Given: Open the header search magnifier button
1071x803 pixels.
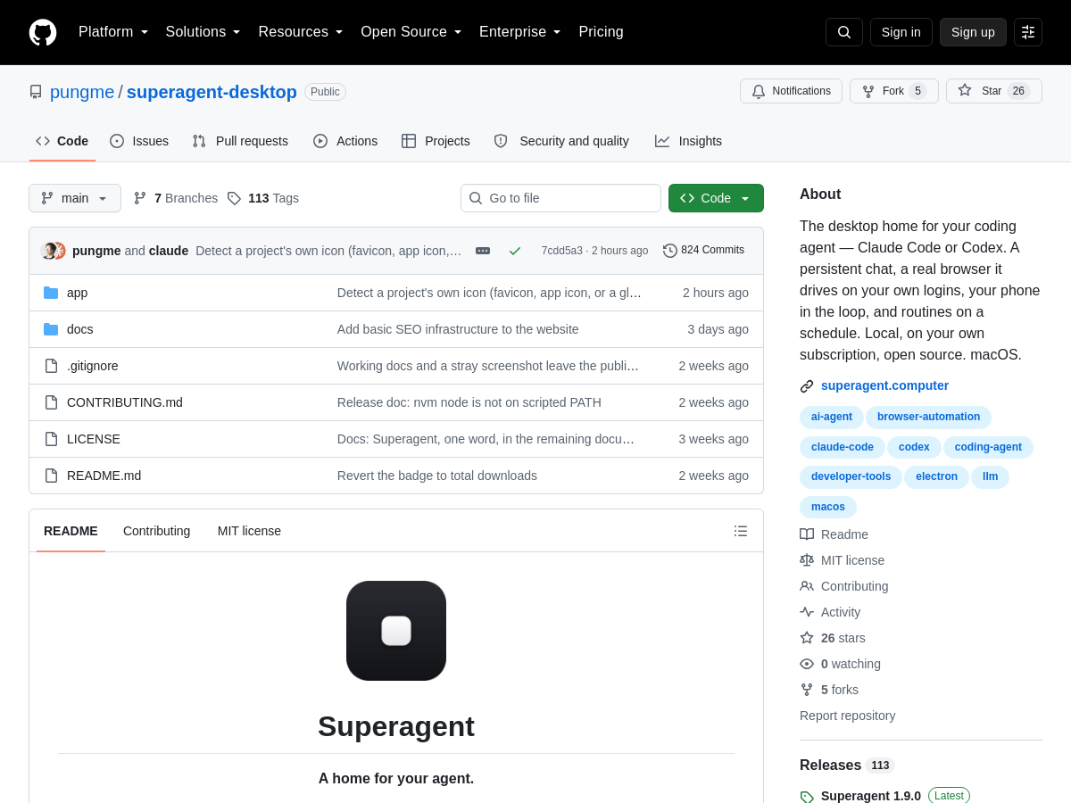Looking at the screenshot, I should click(x=844, y=32).
